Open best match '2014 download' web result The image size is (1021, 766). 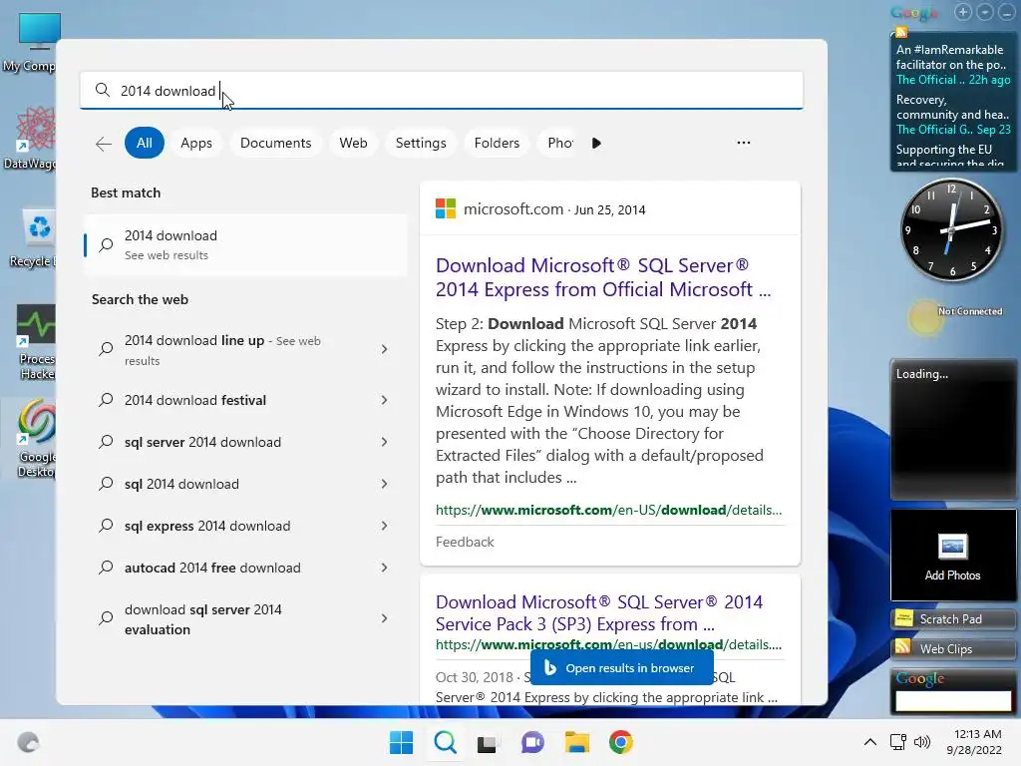click(246, 245)
